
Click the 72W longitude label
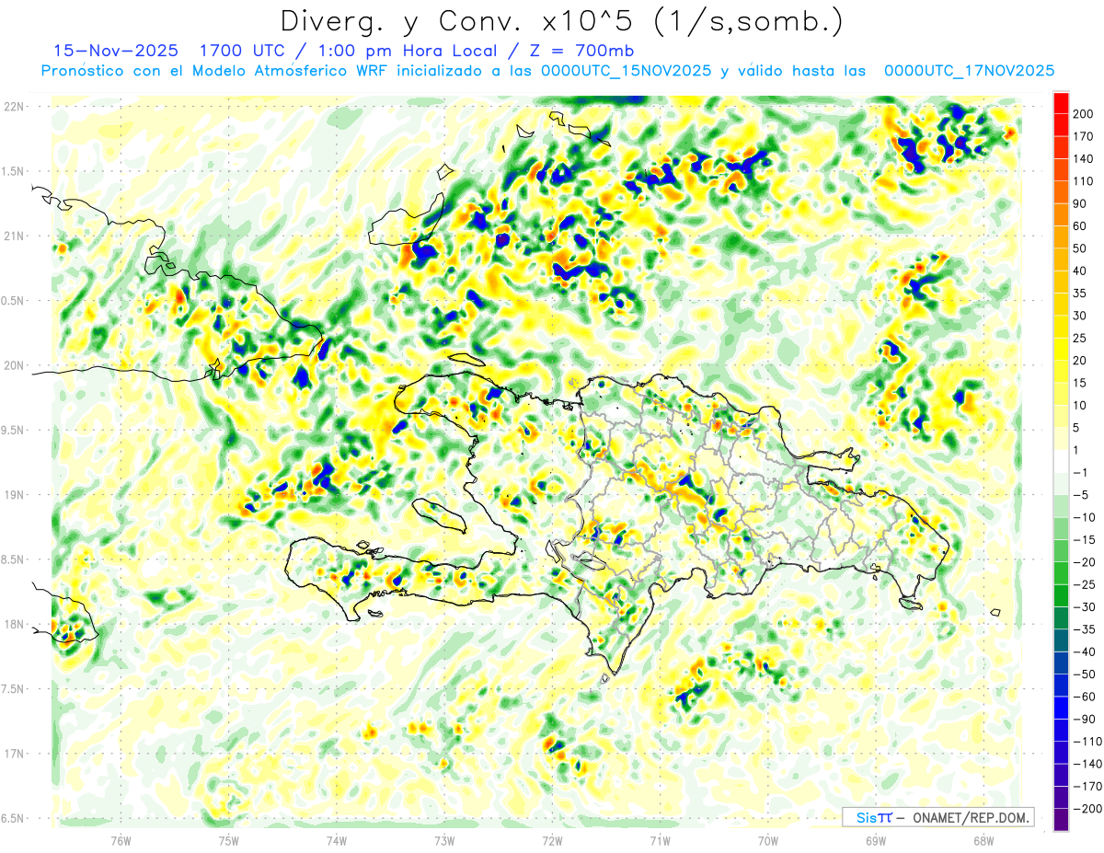[x=552, y=839]
